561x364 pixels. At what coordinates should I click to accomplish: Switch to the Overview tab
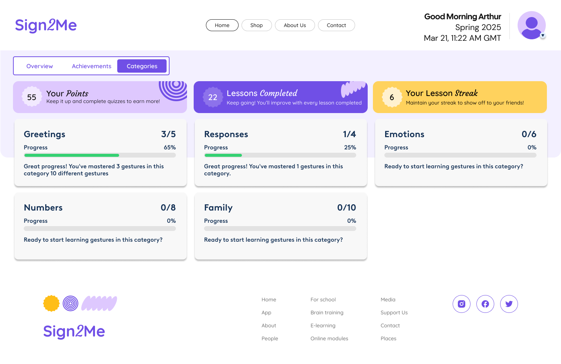[40, 66]
